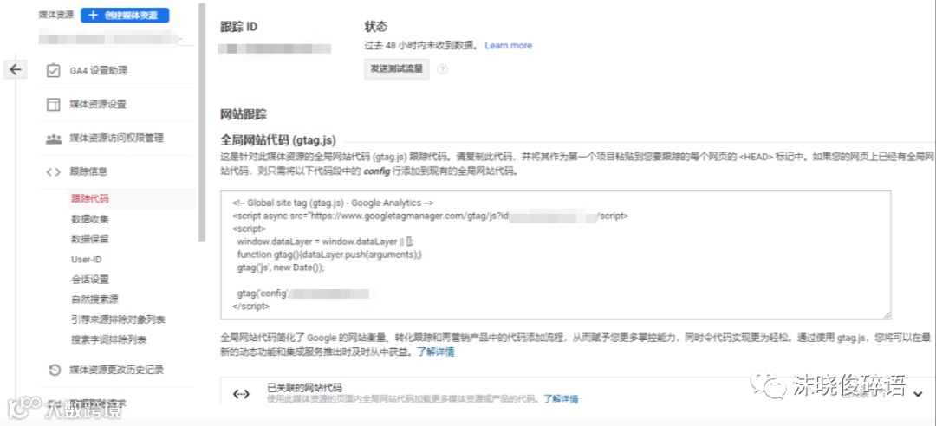Screen dimensions: 936x426
Task: Expand 已关联的网站代码 section chevron
Action: tap(918, 394)
